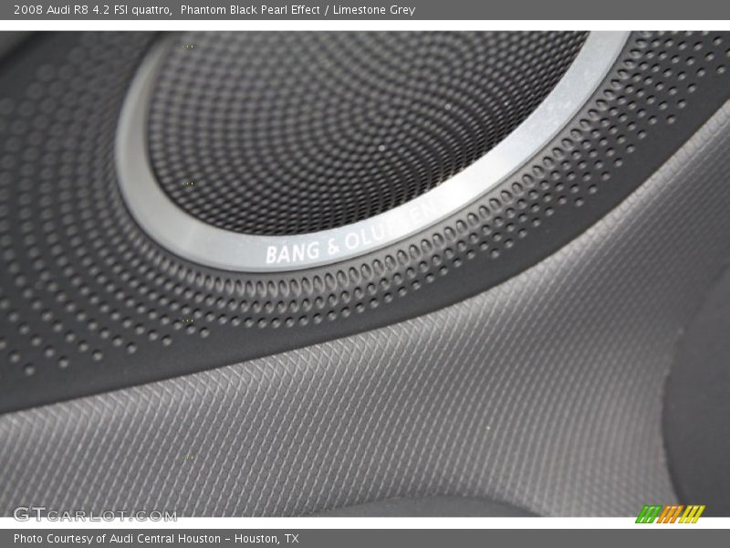The image size is (730, 548).
Task: Select the '2008 Audi R8 4.2 FSI quattro' title
Action: (x=91, y=12)
